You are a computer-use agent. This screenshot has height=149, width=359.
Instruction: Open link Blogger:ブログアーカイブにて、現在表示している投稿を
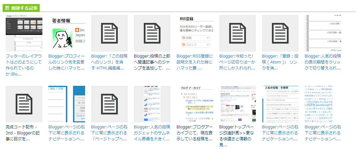[195, 133]
